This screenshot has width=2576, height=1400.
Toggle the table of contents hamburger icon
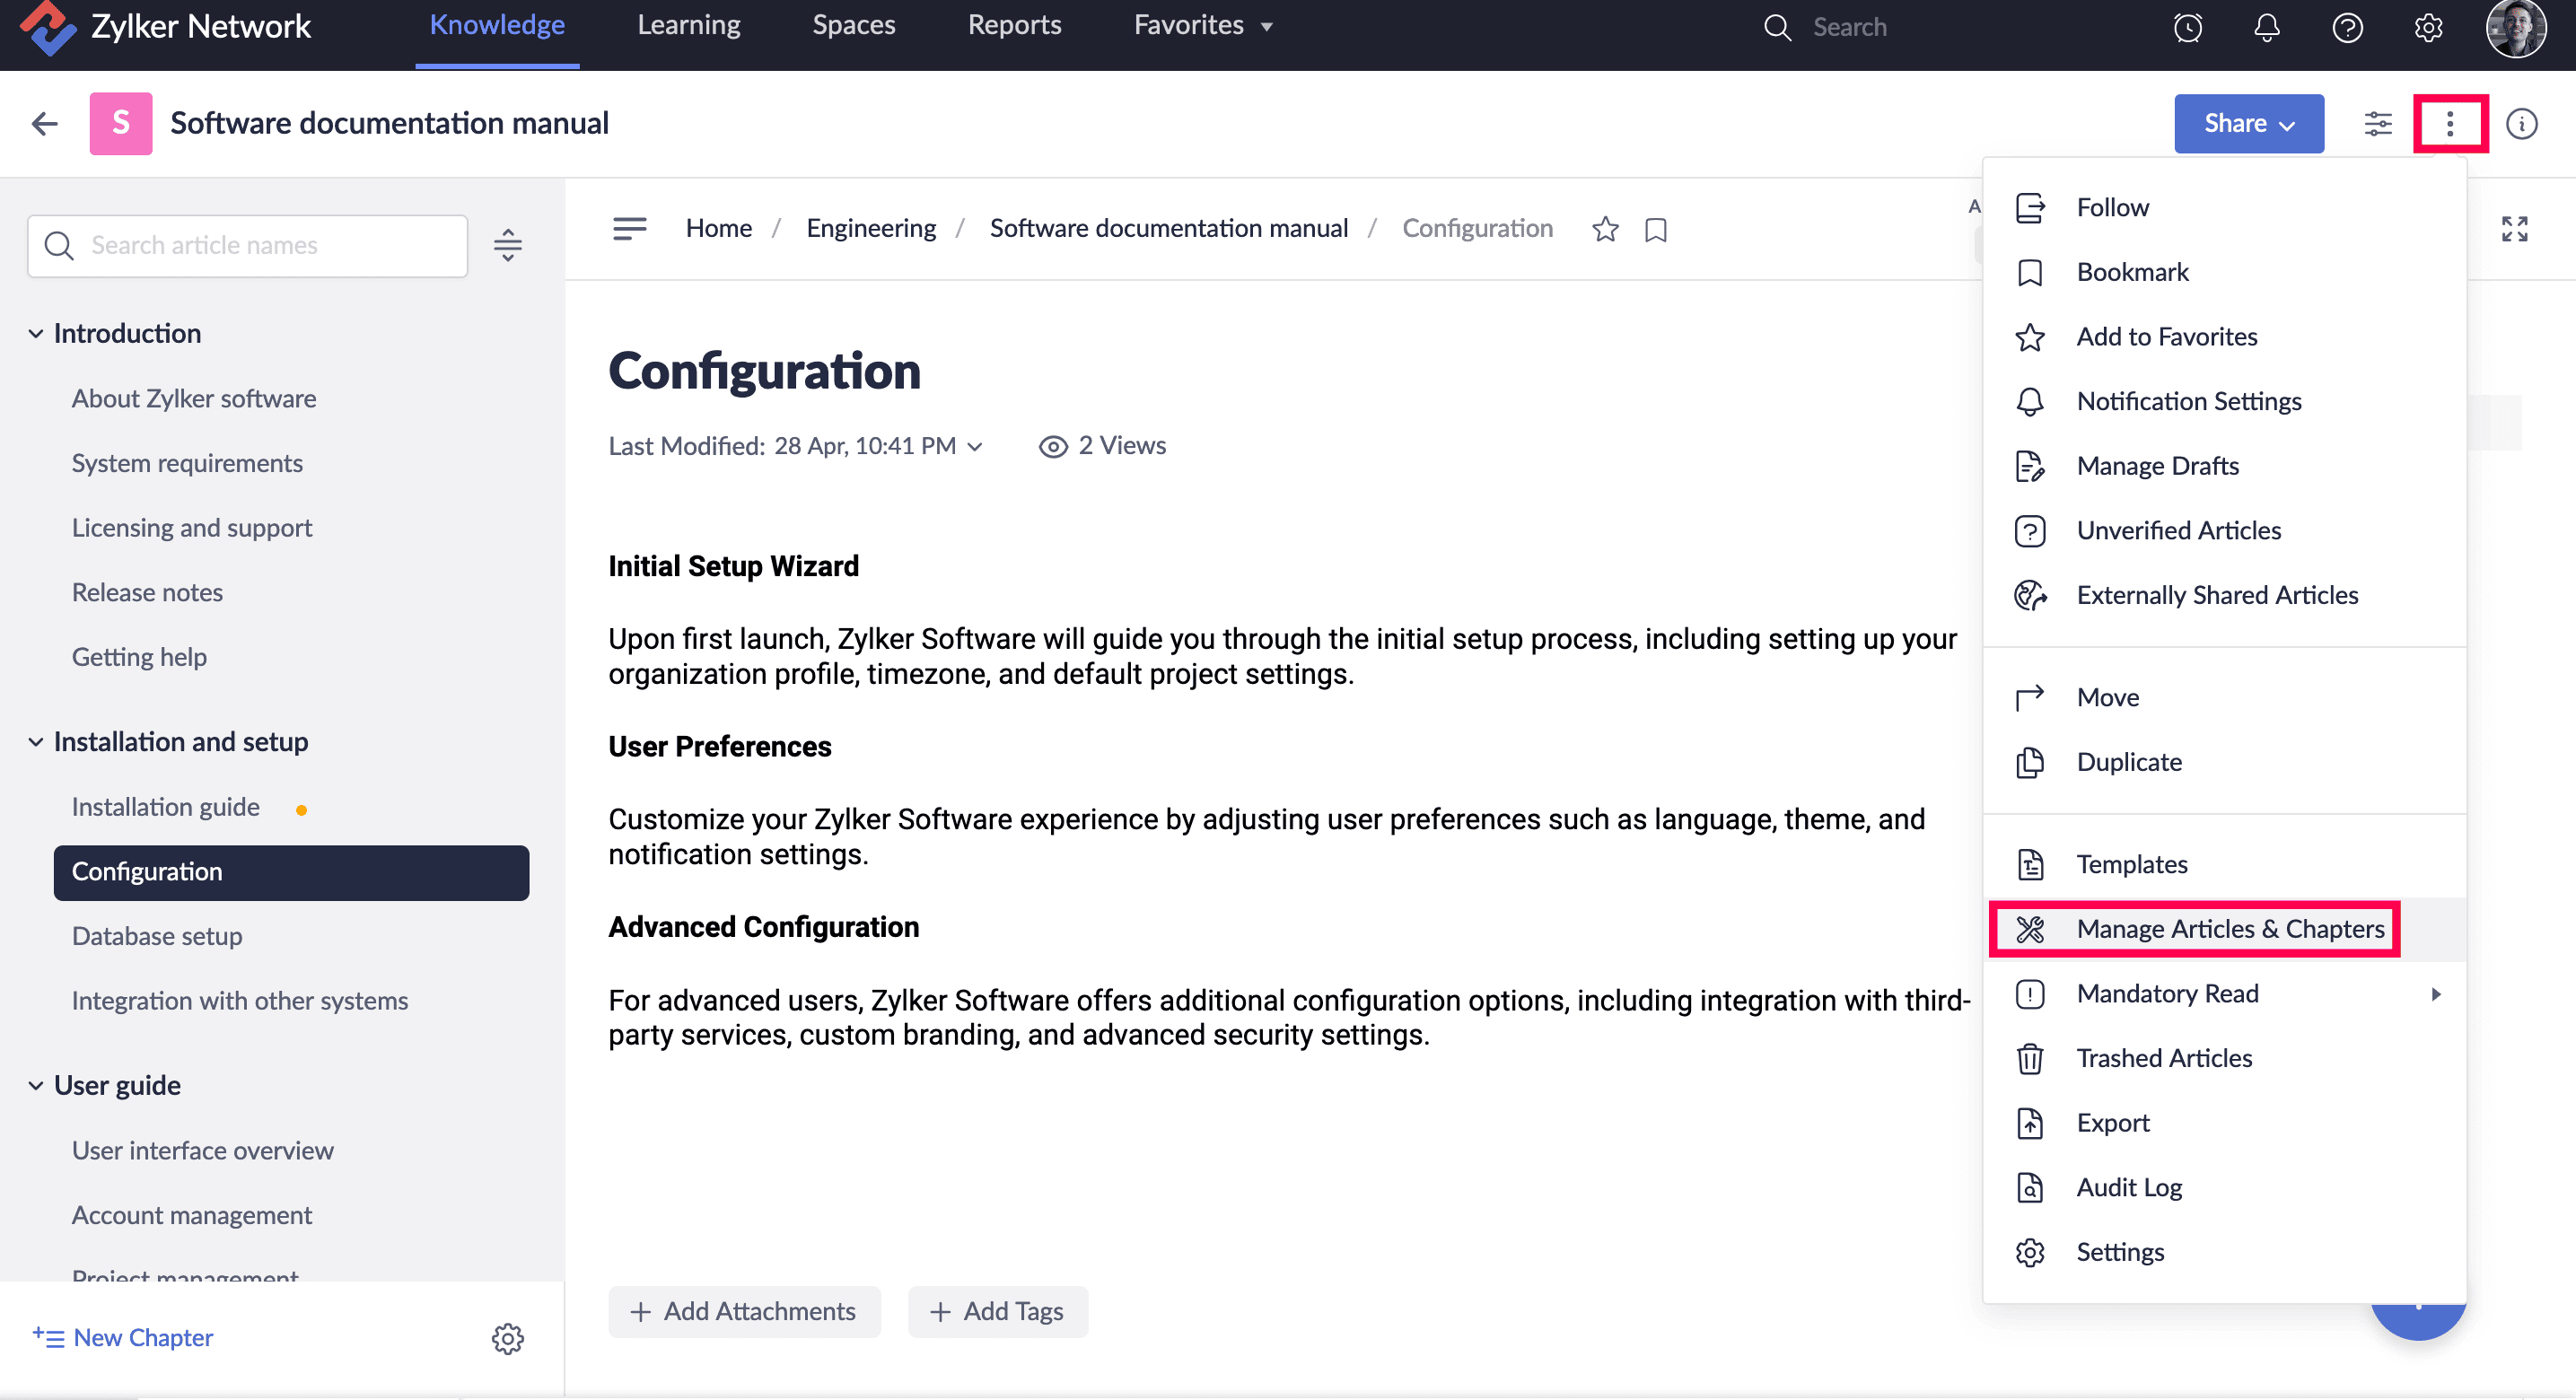point(629,229)
